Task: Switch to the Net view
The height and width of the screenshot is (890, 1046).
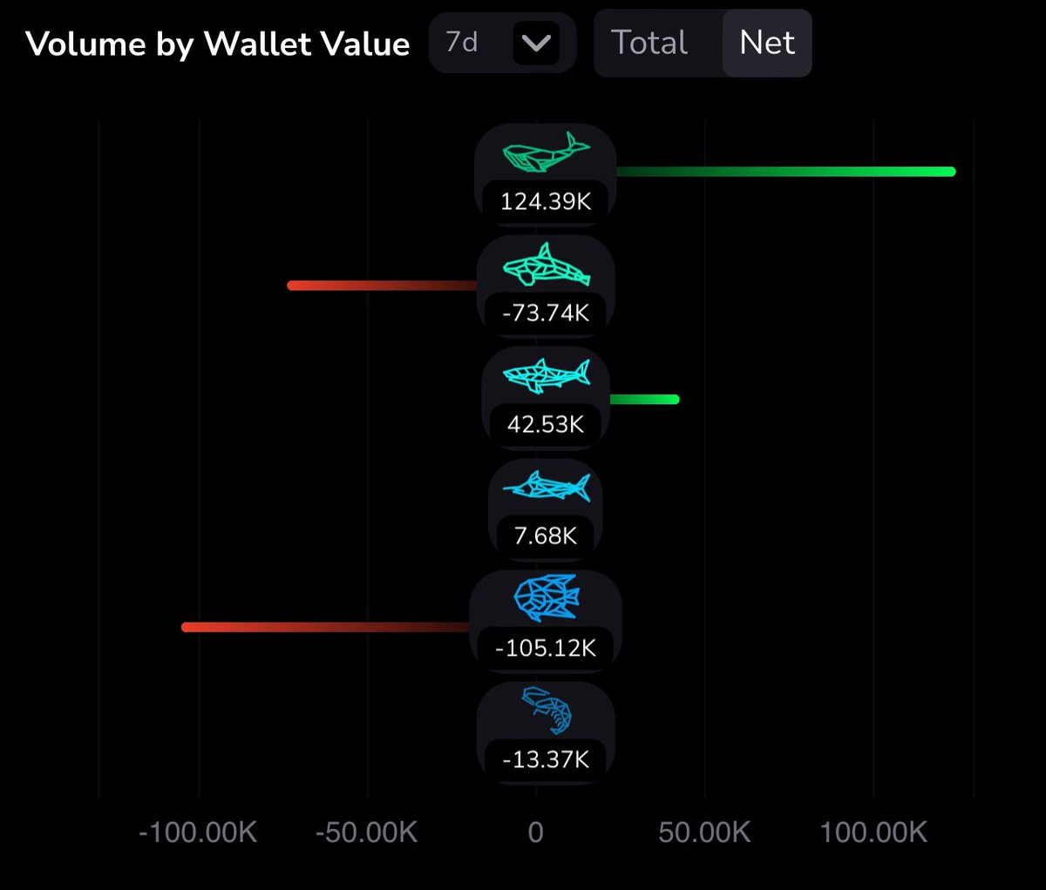Action: (767, 43)
